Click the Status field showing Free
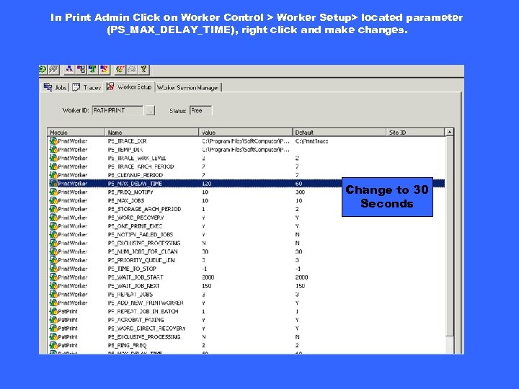 point(200,110)
